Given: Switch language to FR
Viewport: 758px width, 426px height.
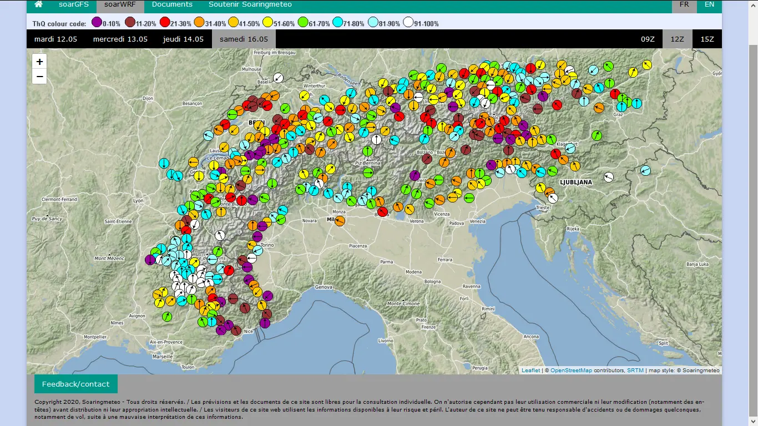Looking at the screenshot, I should (684, 4).
